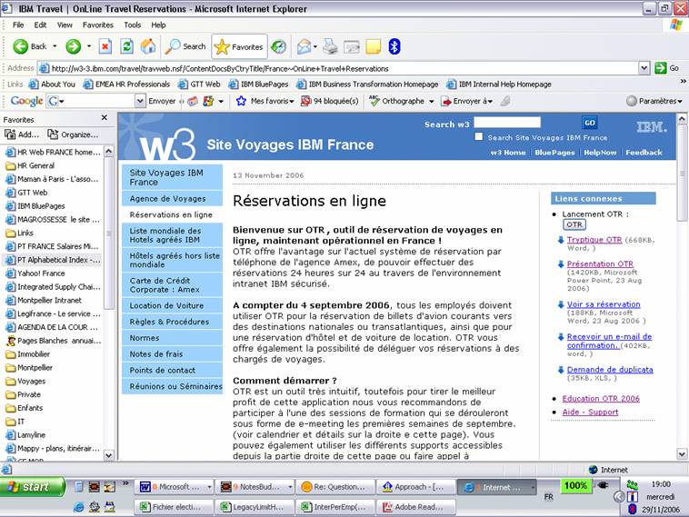Click the Bluetooth toolbar icon
The width and height of the screenshot is (689, 517).
click(394, 46)
